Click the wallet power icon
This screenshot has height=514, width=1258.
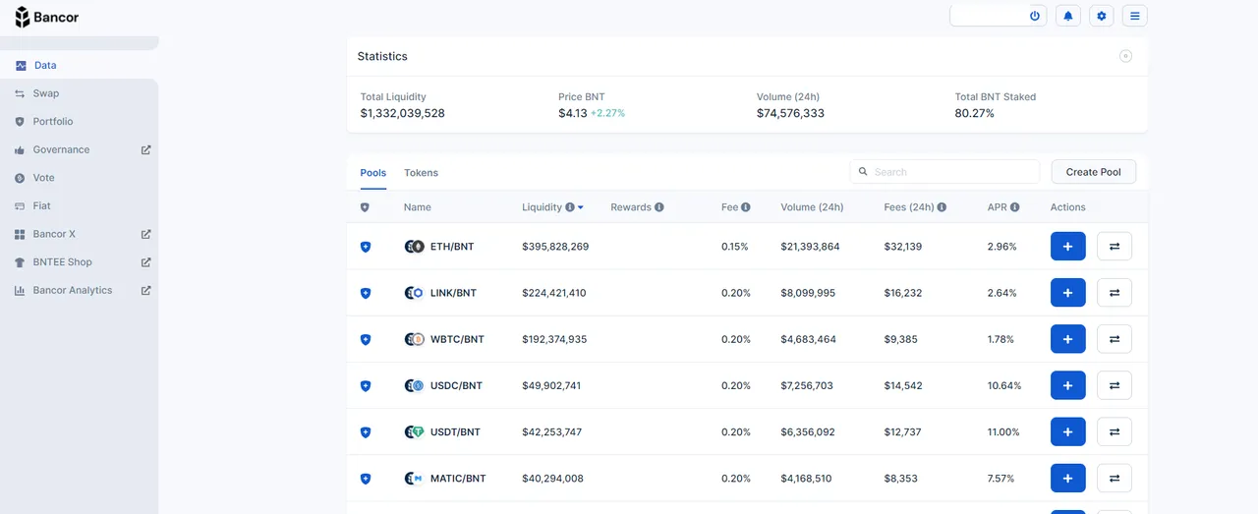(1035, 16)
